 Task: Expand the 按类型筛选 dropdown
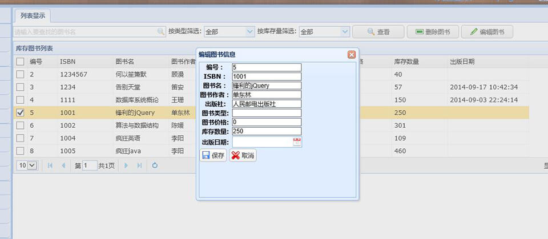(249, 32)
